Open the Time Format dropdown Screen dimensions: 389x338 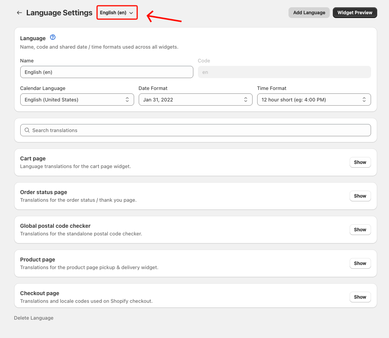[x=314, y=100]
